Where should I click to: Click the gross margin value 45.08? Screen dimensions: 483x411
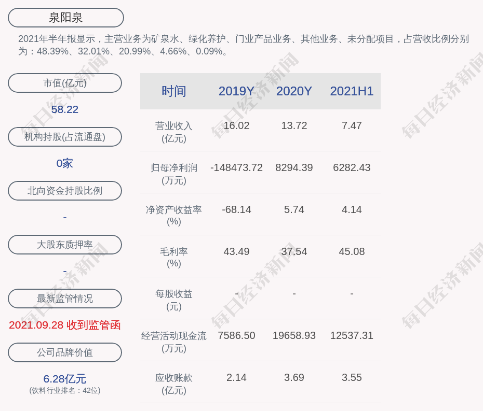tap(352, 252)
